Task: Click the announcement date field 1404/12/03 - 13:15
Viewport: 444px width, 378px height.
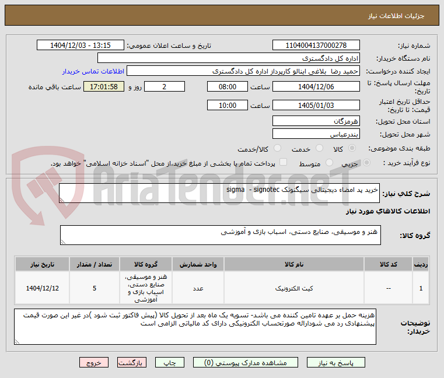Action: 81,45
